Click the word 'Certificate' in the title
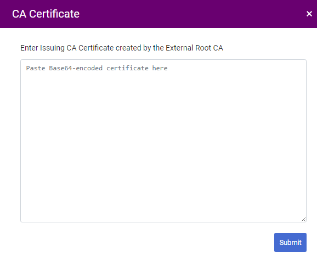 pos(54,14)
